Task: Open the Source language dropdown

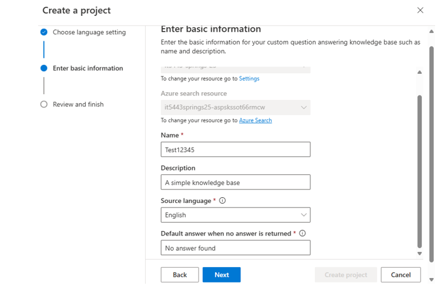Action: (x=235, y=215)
